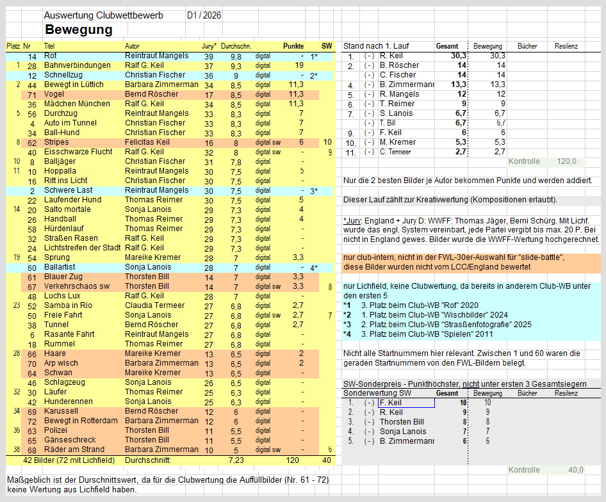Select the 'Resilenz' header in standings
Viewport: 606px width, 502px height.
tap(566, 46)
